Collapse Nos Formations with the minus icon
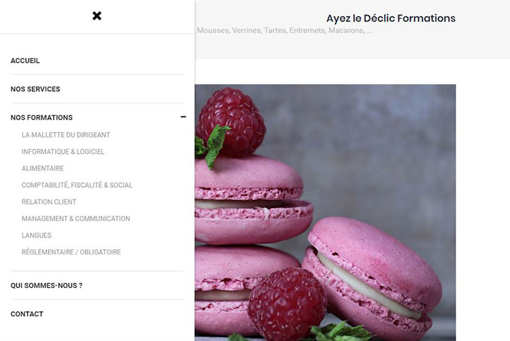The image size is (510, 341). point(183,117)
